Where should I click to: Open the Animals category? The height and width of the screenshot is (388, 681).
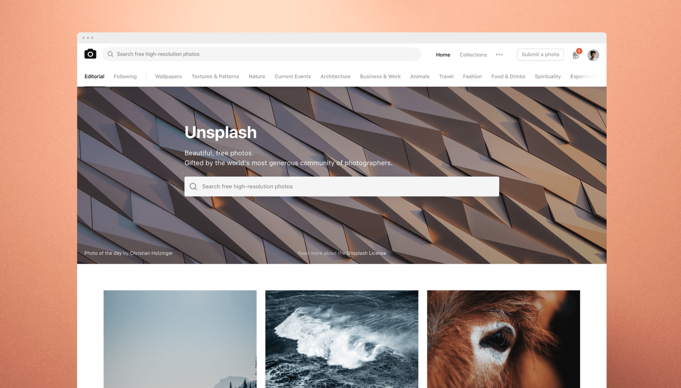[419, 77]
